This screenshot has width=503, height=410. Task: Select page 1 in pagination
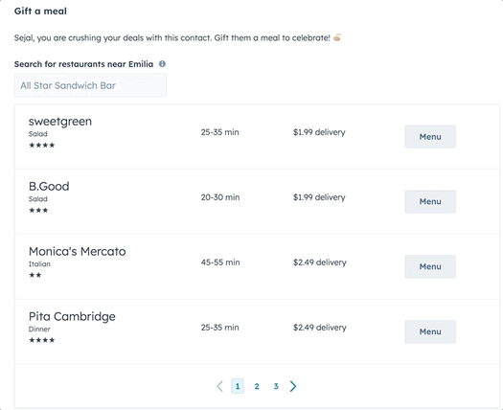(238, 386)
